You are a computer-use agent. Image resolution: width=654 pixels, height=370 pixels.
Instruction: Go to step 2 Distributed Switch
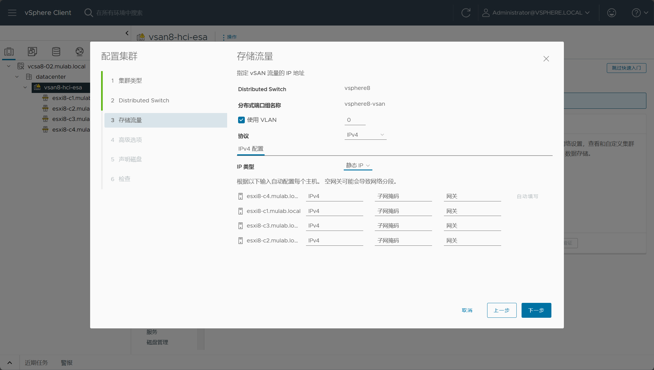166,100
